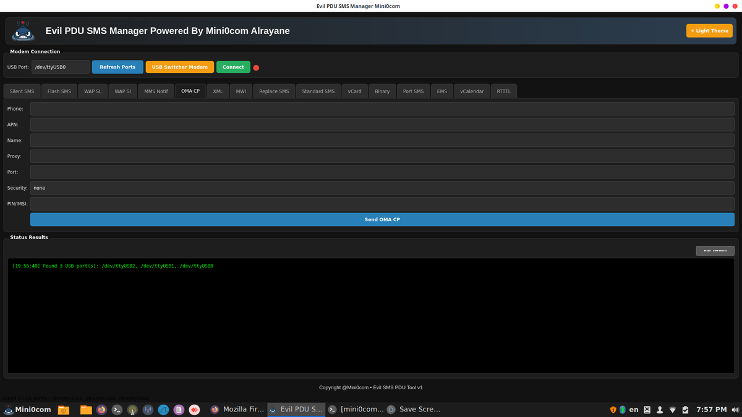Switch to the Silent SMS tab
This screenshot has height=417, width=742.
click(22, 91)
